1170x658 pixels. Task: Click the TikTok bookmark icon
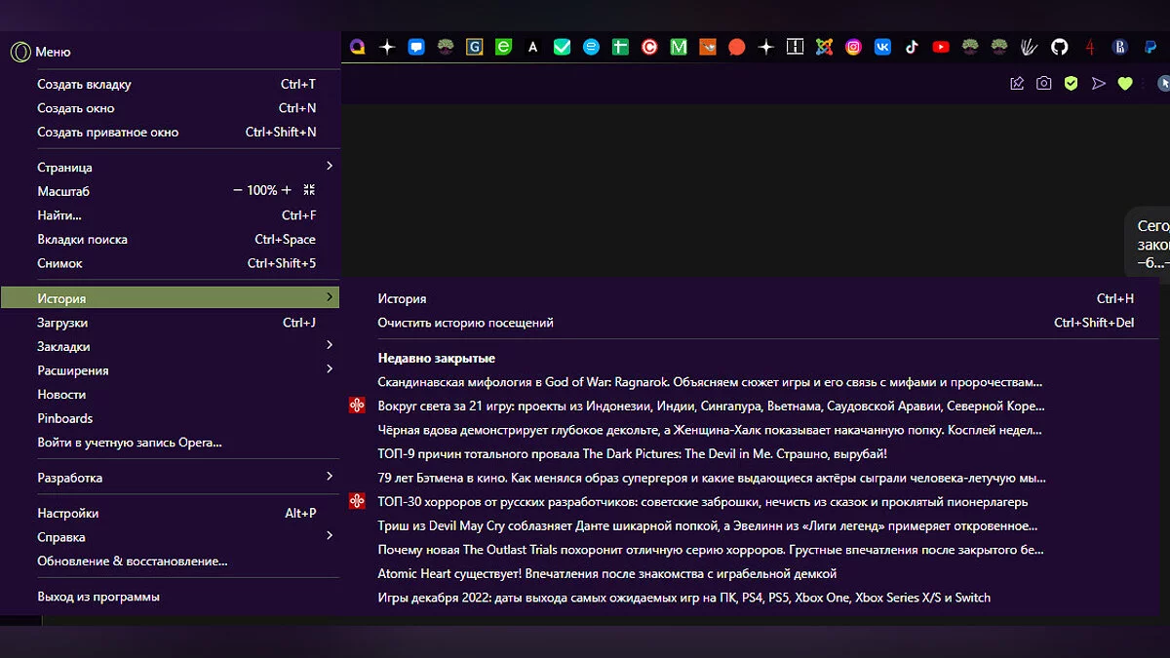coord(912,47)
